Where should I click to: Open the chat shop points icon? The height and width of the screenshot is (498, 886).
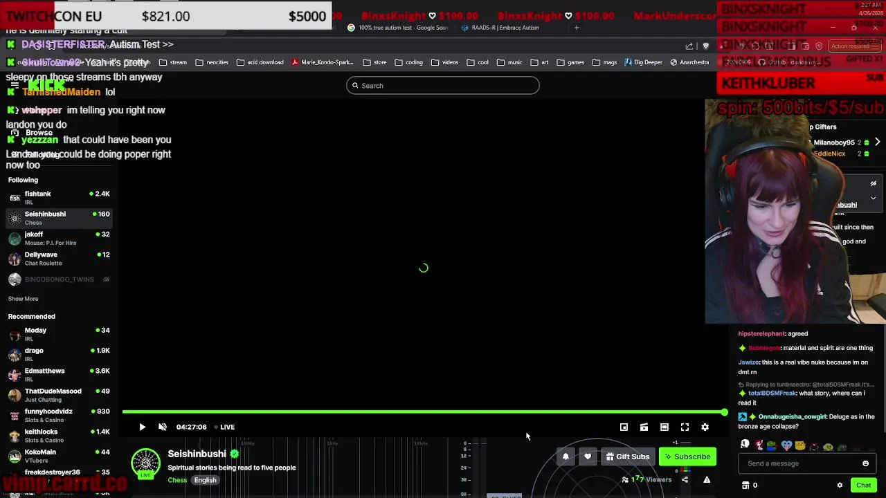coord(745,486)
